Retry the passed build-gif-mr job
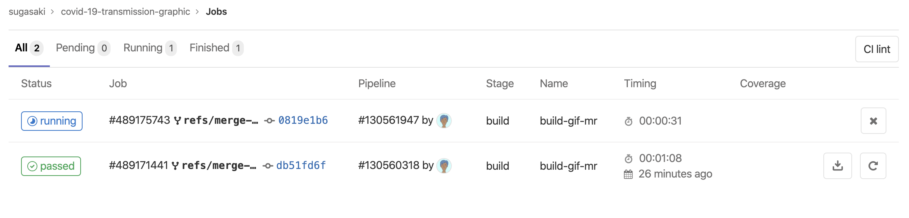Viewport: 909px width, 218px height. click(873, 166)
